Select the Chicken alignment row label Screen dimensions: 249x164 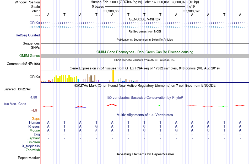coord(34,142)
